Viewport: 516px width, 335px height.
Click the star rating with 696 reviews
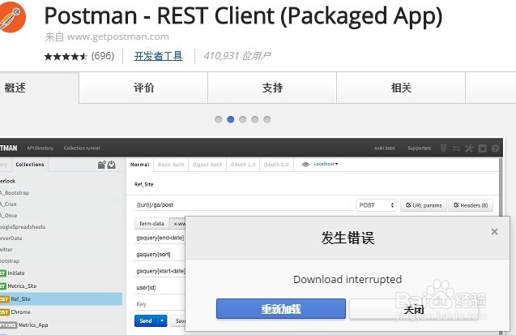pyautogui.click(x=79, y=56)
